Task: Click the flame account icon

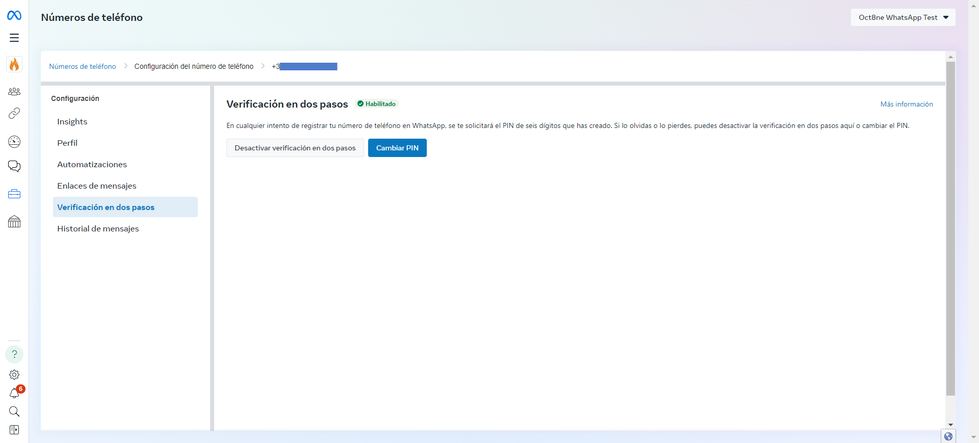Action: coord(14,64)
